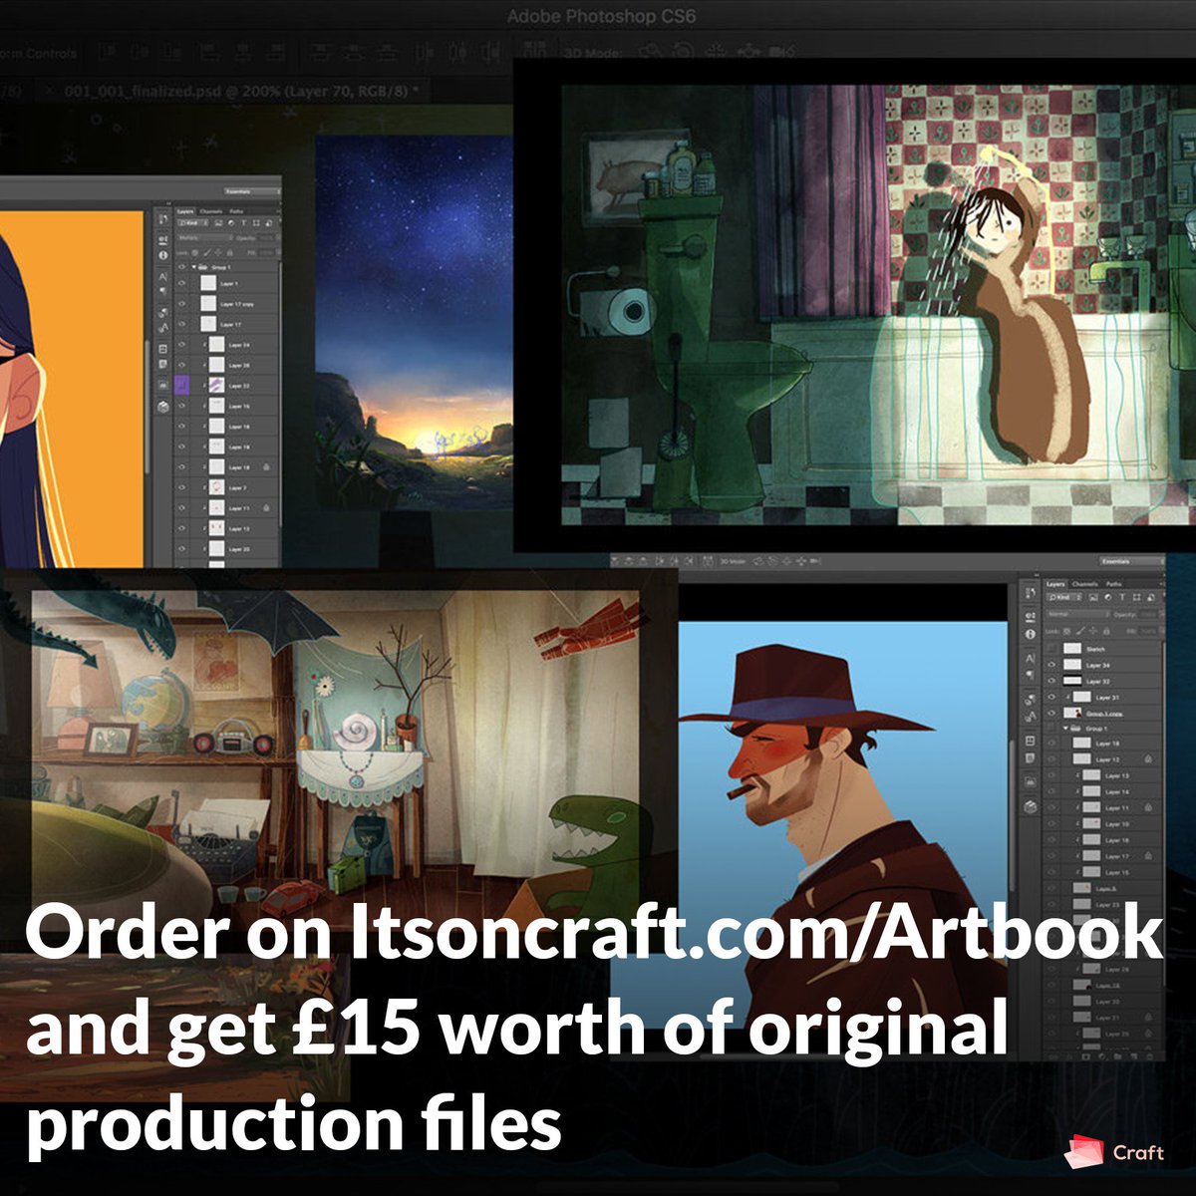Filter shape layers with the square filter icon
The height and width of the screenshot is (1196, 1196).
tap(1137, 598)
